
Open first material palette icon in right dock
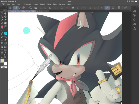tap(135, 11)
